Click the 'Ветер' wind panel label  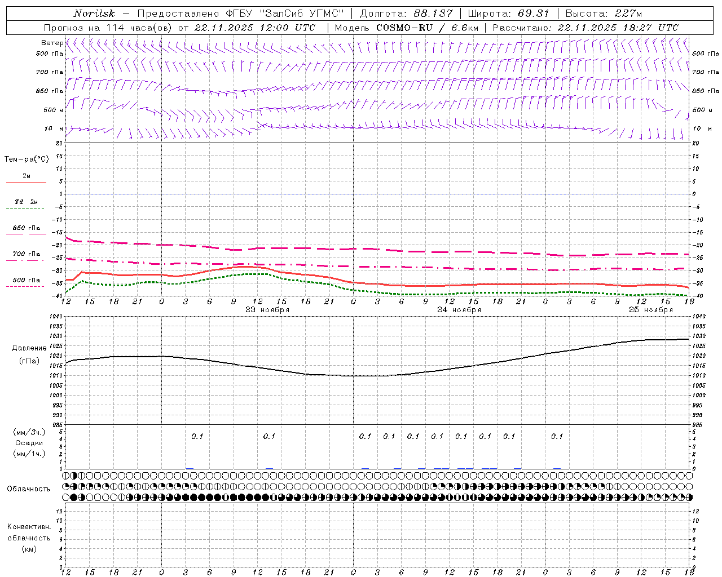click(x=52, y=43)
